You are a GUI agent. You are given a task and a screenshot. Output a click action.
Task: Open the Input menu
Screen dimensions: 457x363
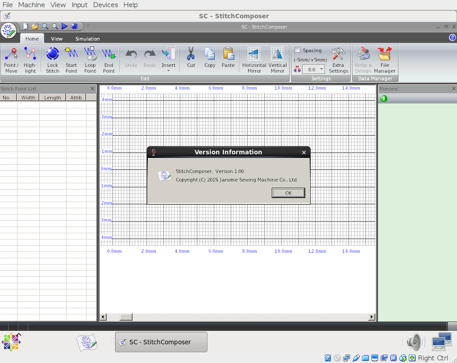pos(79,5)
